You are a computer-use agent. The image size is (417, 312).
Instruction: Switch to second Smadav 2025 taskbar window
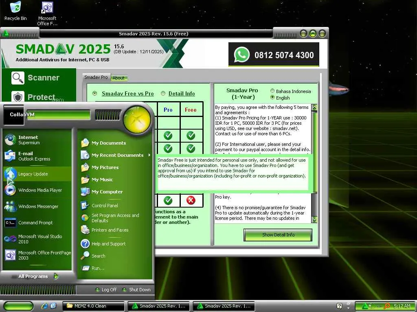coord(224,306)
